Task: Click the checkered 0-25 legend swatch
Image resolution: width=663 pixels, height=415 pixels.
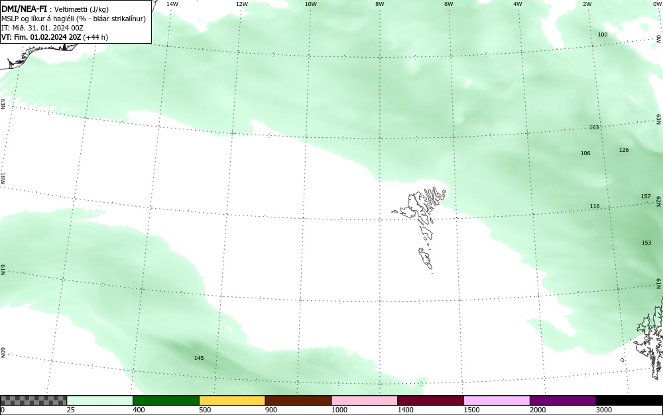Action: pyautogui.click(x=33, y=400)
